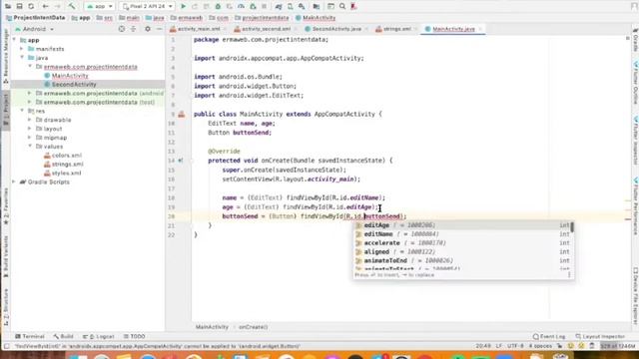Click the Sync/Reload toolbar icon
Image resolution: width=639 pixels, height=359 pixels.
(31, 6)
